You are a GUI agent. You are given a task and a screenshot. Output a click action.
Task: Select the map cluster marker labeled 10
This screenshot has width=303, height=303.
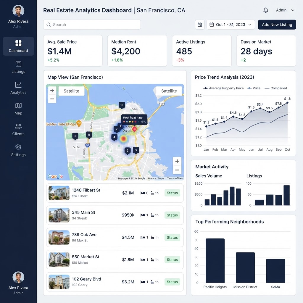click(122, 105)
